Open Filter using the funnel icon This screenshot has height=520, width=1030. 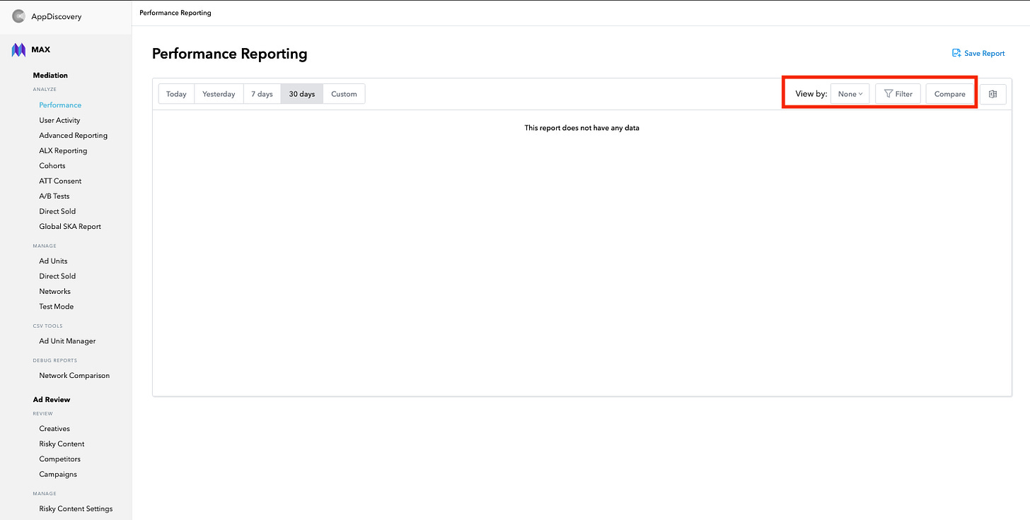[x=898, y=93]
